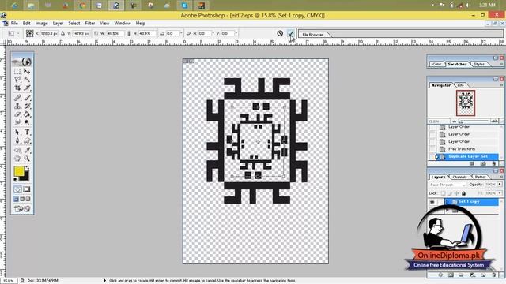Select the Eyedropper tool
Screen dimensions: 506x284
[27, 151]
